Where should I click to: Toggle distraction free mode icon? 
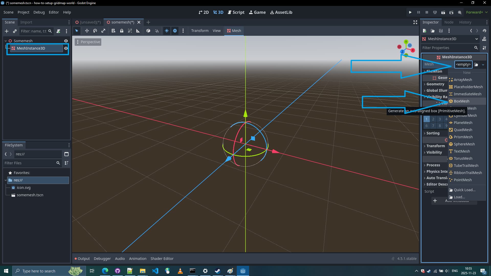point(415,22)
